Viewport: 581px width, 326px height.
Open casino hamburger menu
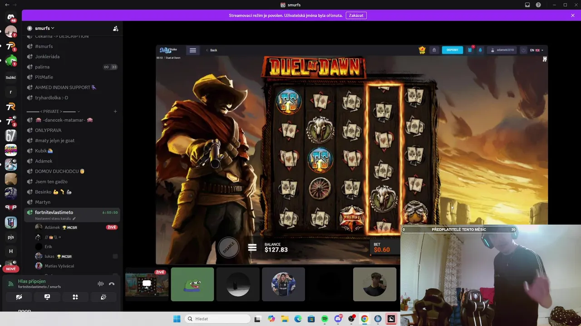coord(193,50)
